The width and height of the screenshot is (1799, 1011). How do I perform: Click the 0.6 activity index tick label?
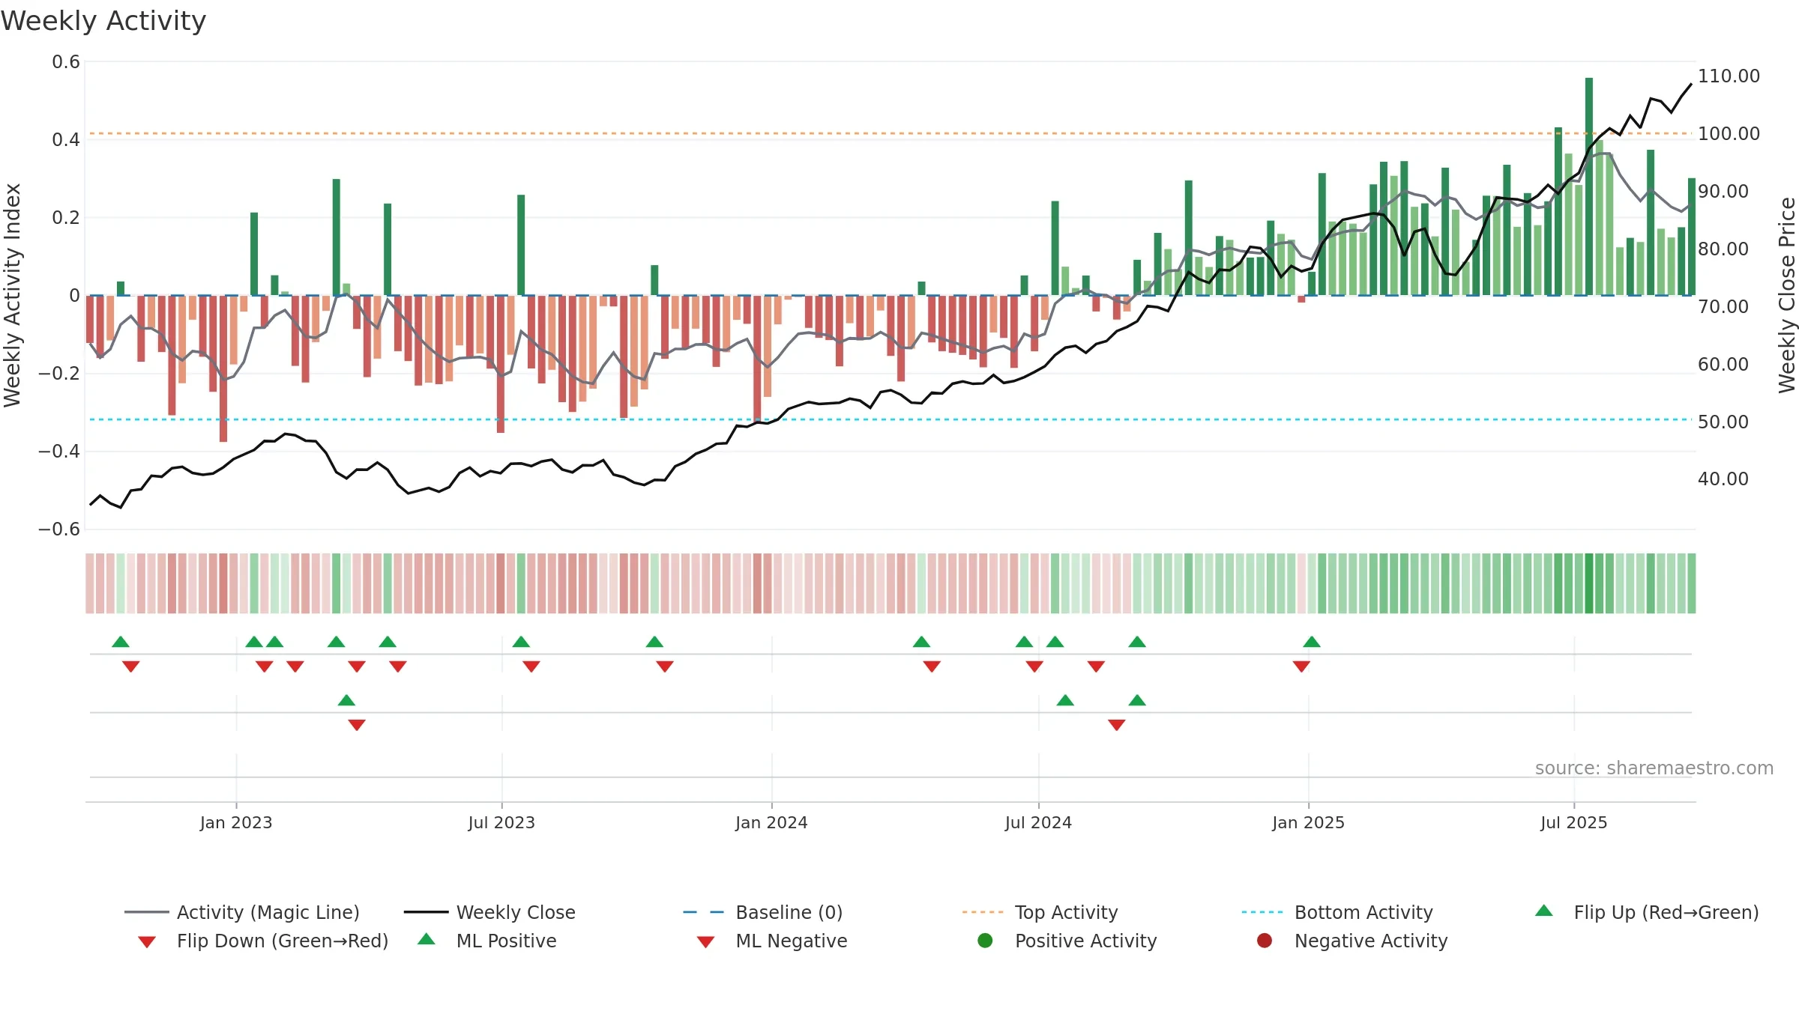[66, 62]
